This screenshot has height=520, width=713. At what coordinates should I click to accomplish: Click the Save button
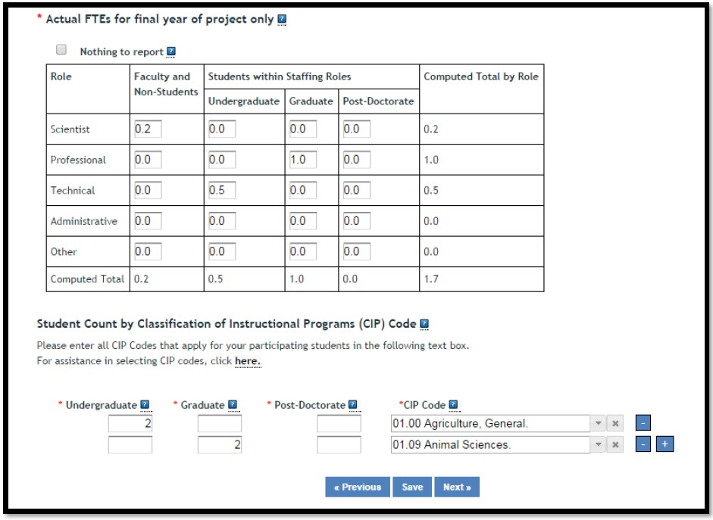pos(412,487)
